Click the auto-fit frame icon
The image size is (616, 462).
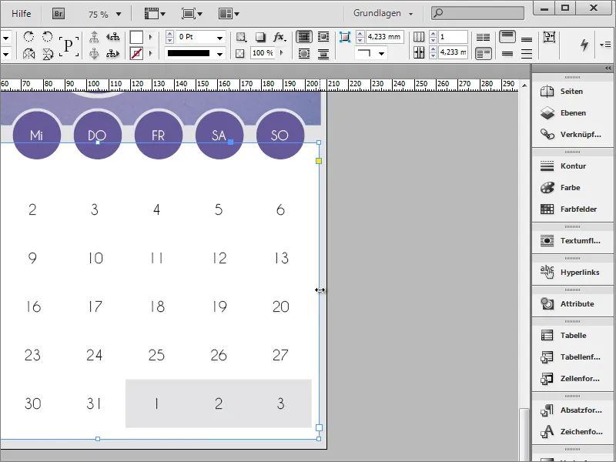coord(549,37)
